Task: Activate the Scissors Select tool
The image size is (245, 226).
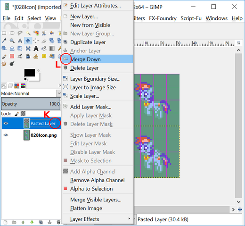Action: point(44,33)
